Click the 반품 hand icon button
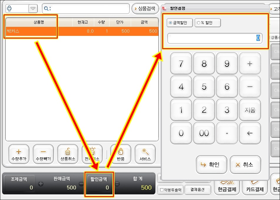This screenshot has width=280, height=200. coord(120,154)
